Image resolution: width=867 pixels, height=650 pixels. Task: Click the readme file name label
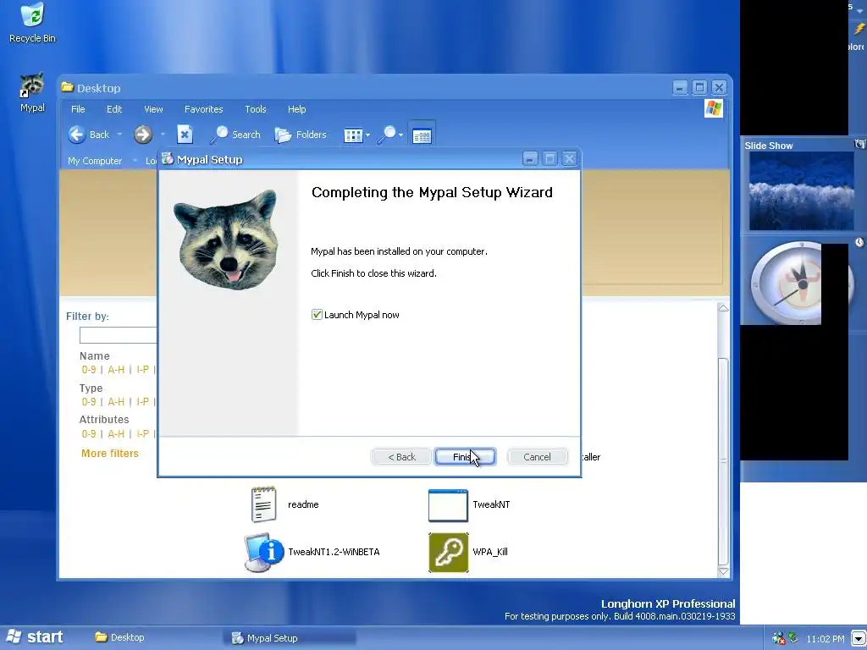[303, 504]
